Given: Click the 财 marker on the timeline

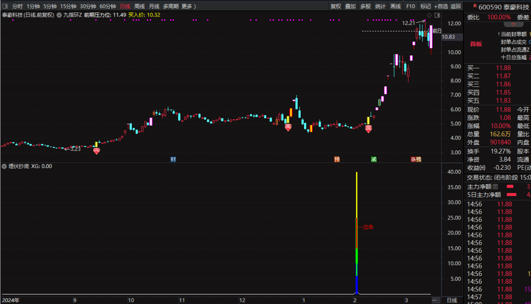Looking at the screenshot, I should tap(173, 159).
